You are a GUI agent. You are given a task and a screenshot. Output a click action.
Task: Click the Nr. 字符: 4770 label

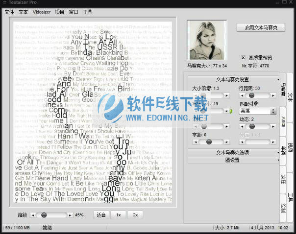[x=255, y=66]
